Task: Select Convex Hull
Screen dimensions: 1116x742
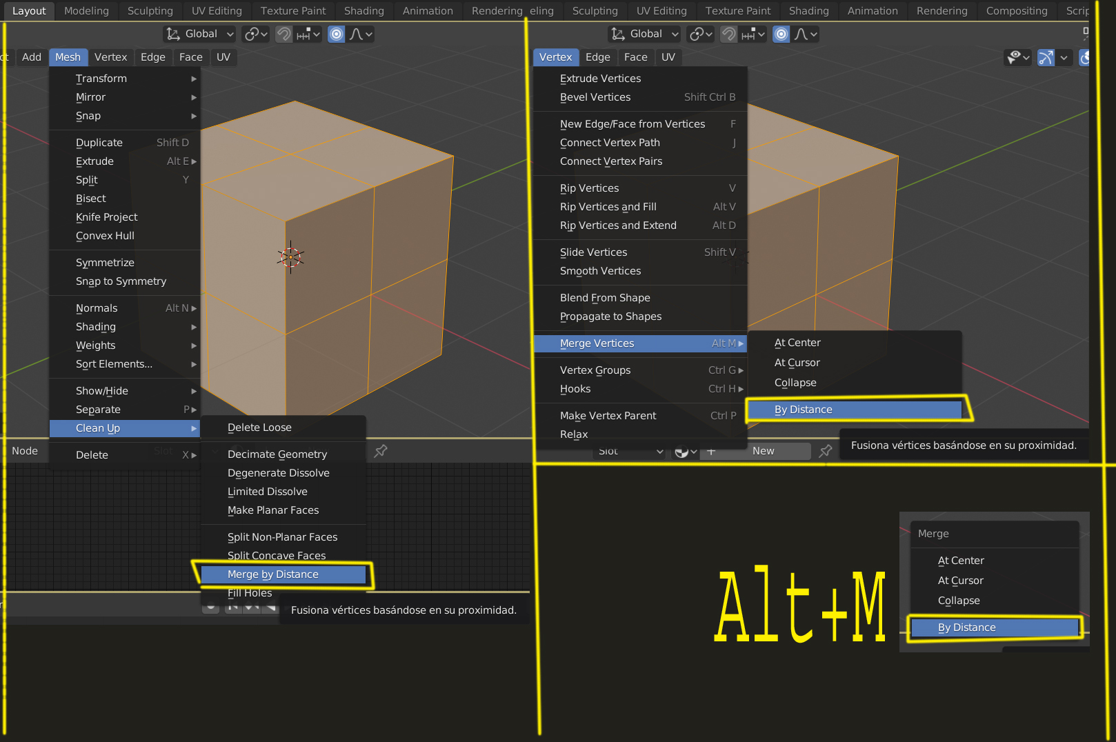Action: click(x=124, y=236)
